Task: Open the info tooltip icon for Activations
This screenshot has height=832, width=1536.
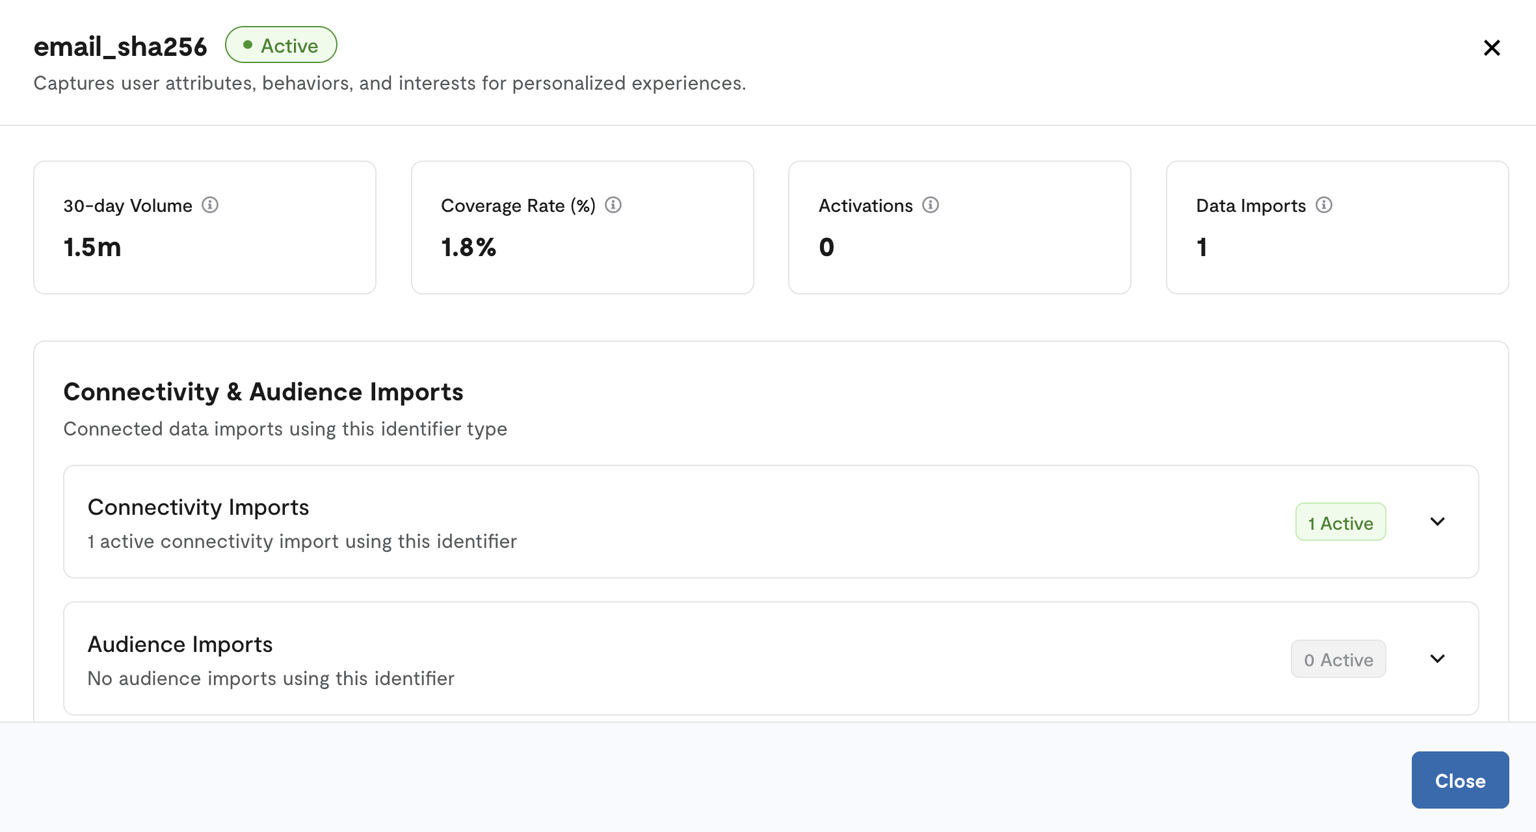Action: click(x=931, y=205)
